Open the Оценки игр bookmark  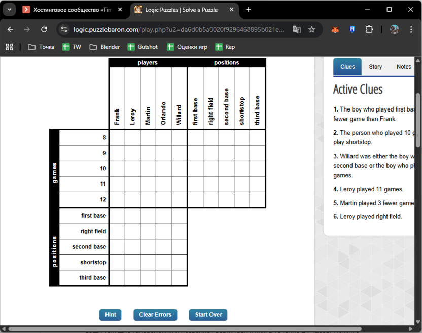point(187,47)
